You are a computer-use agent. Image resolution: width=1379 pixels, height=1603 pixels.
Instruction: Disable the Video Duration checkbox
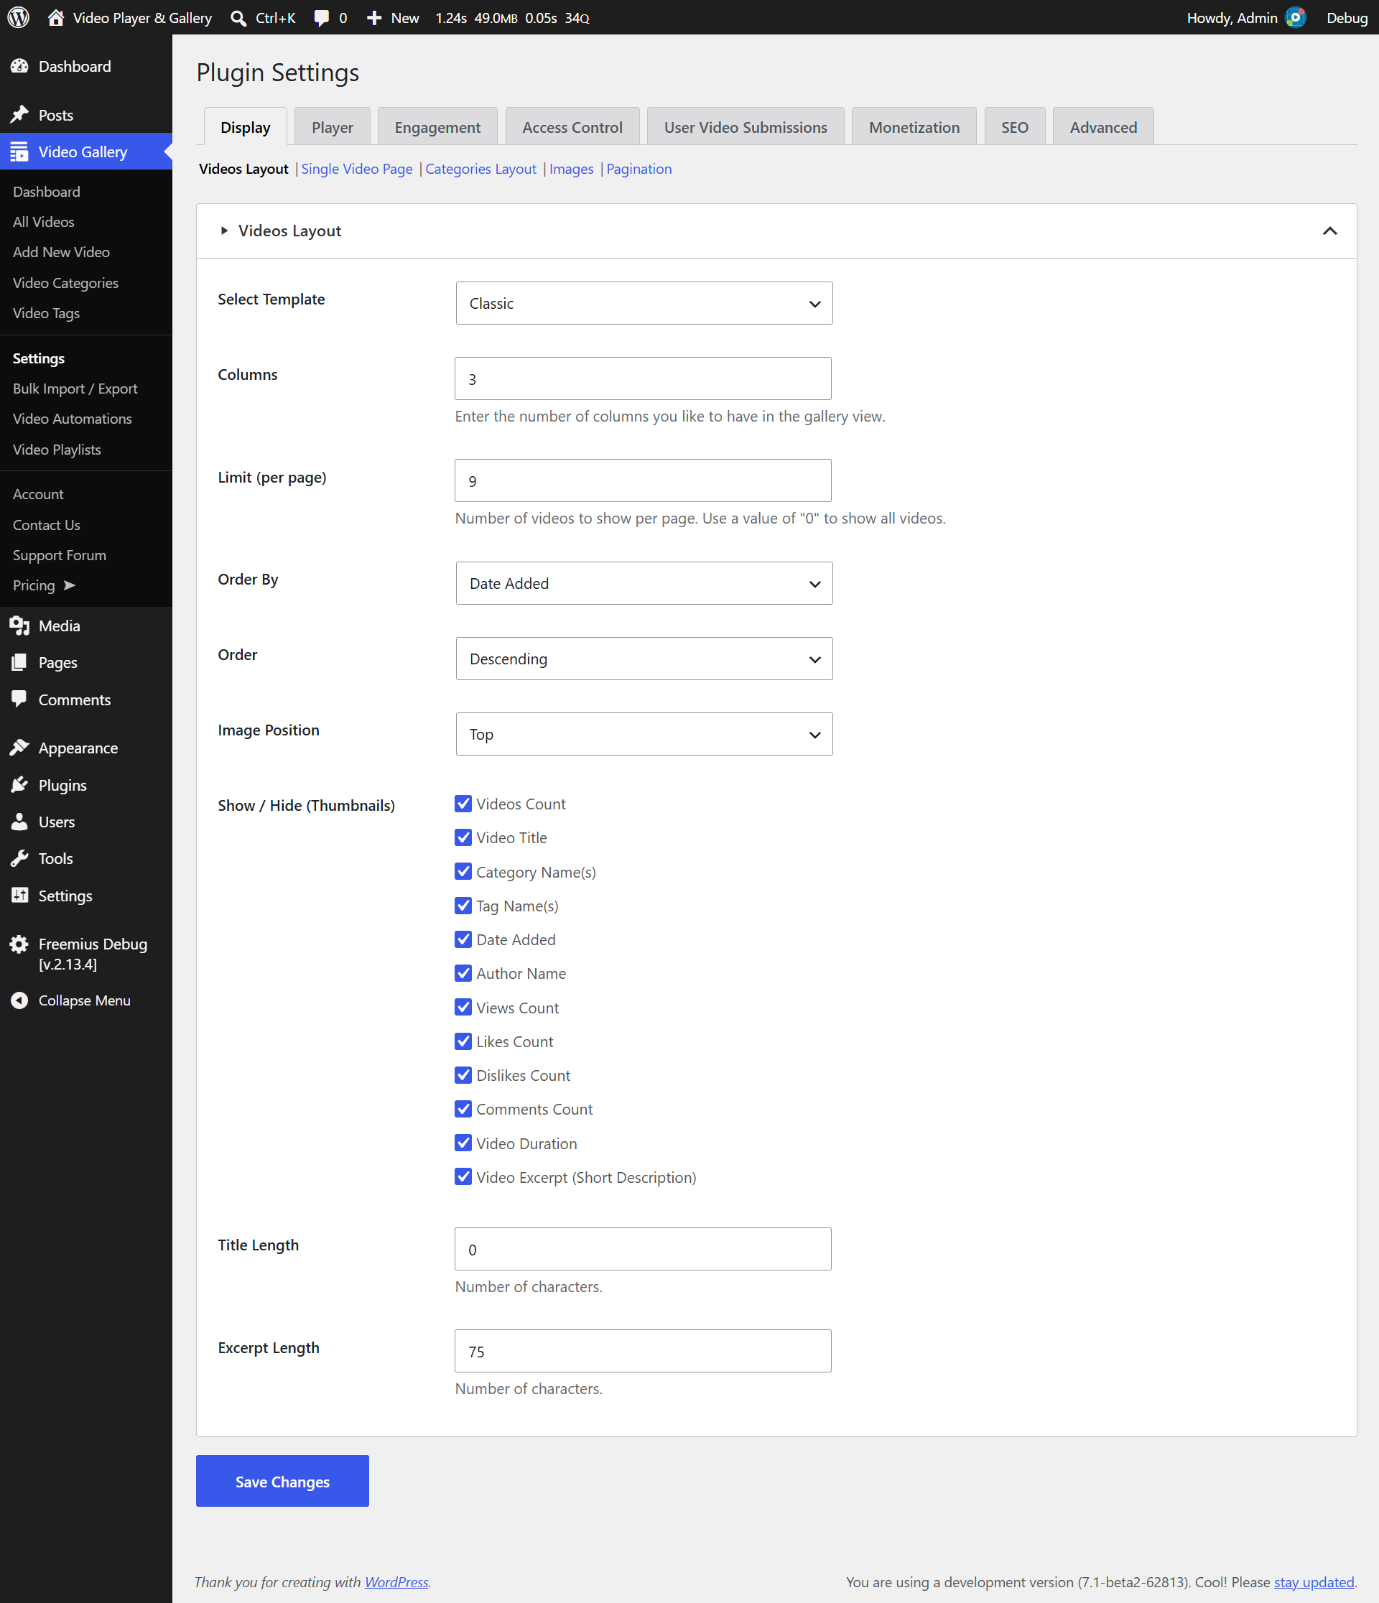463,1143
